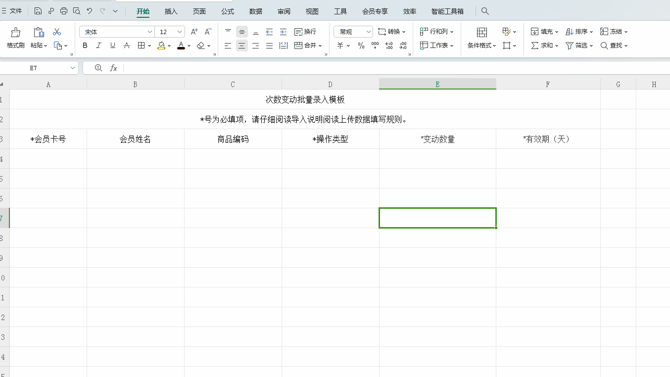The width and height of the screenshot is (670, 377).
Task: Apply percentage number format
Action: [x=361, y=46]
